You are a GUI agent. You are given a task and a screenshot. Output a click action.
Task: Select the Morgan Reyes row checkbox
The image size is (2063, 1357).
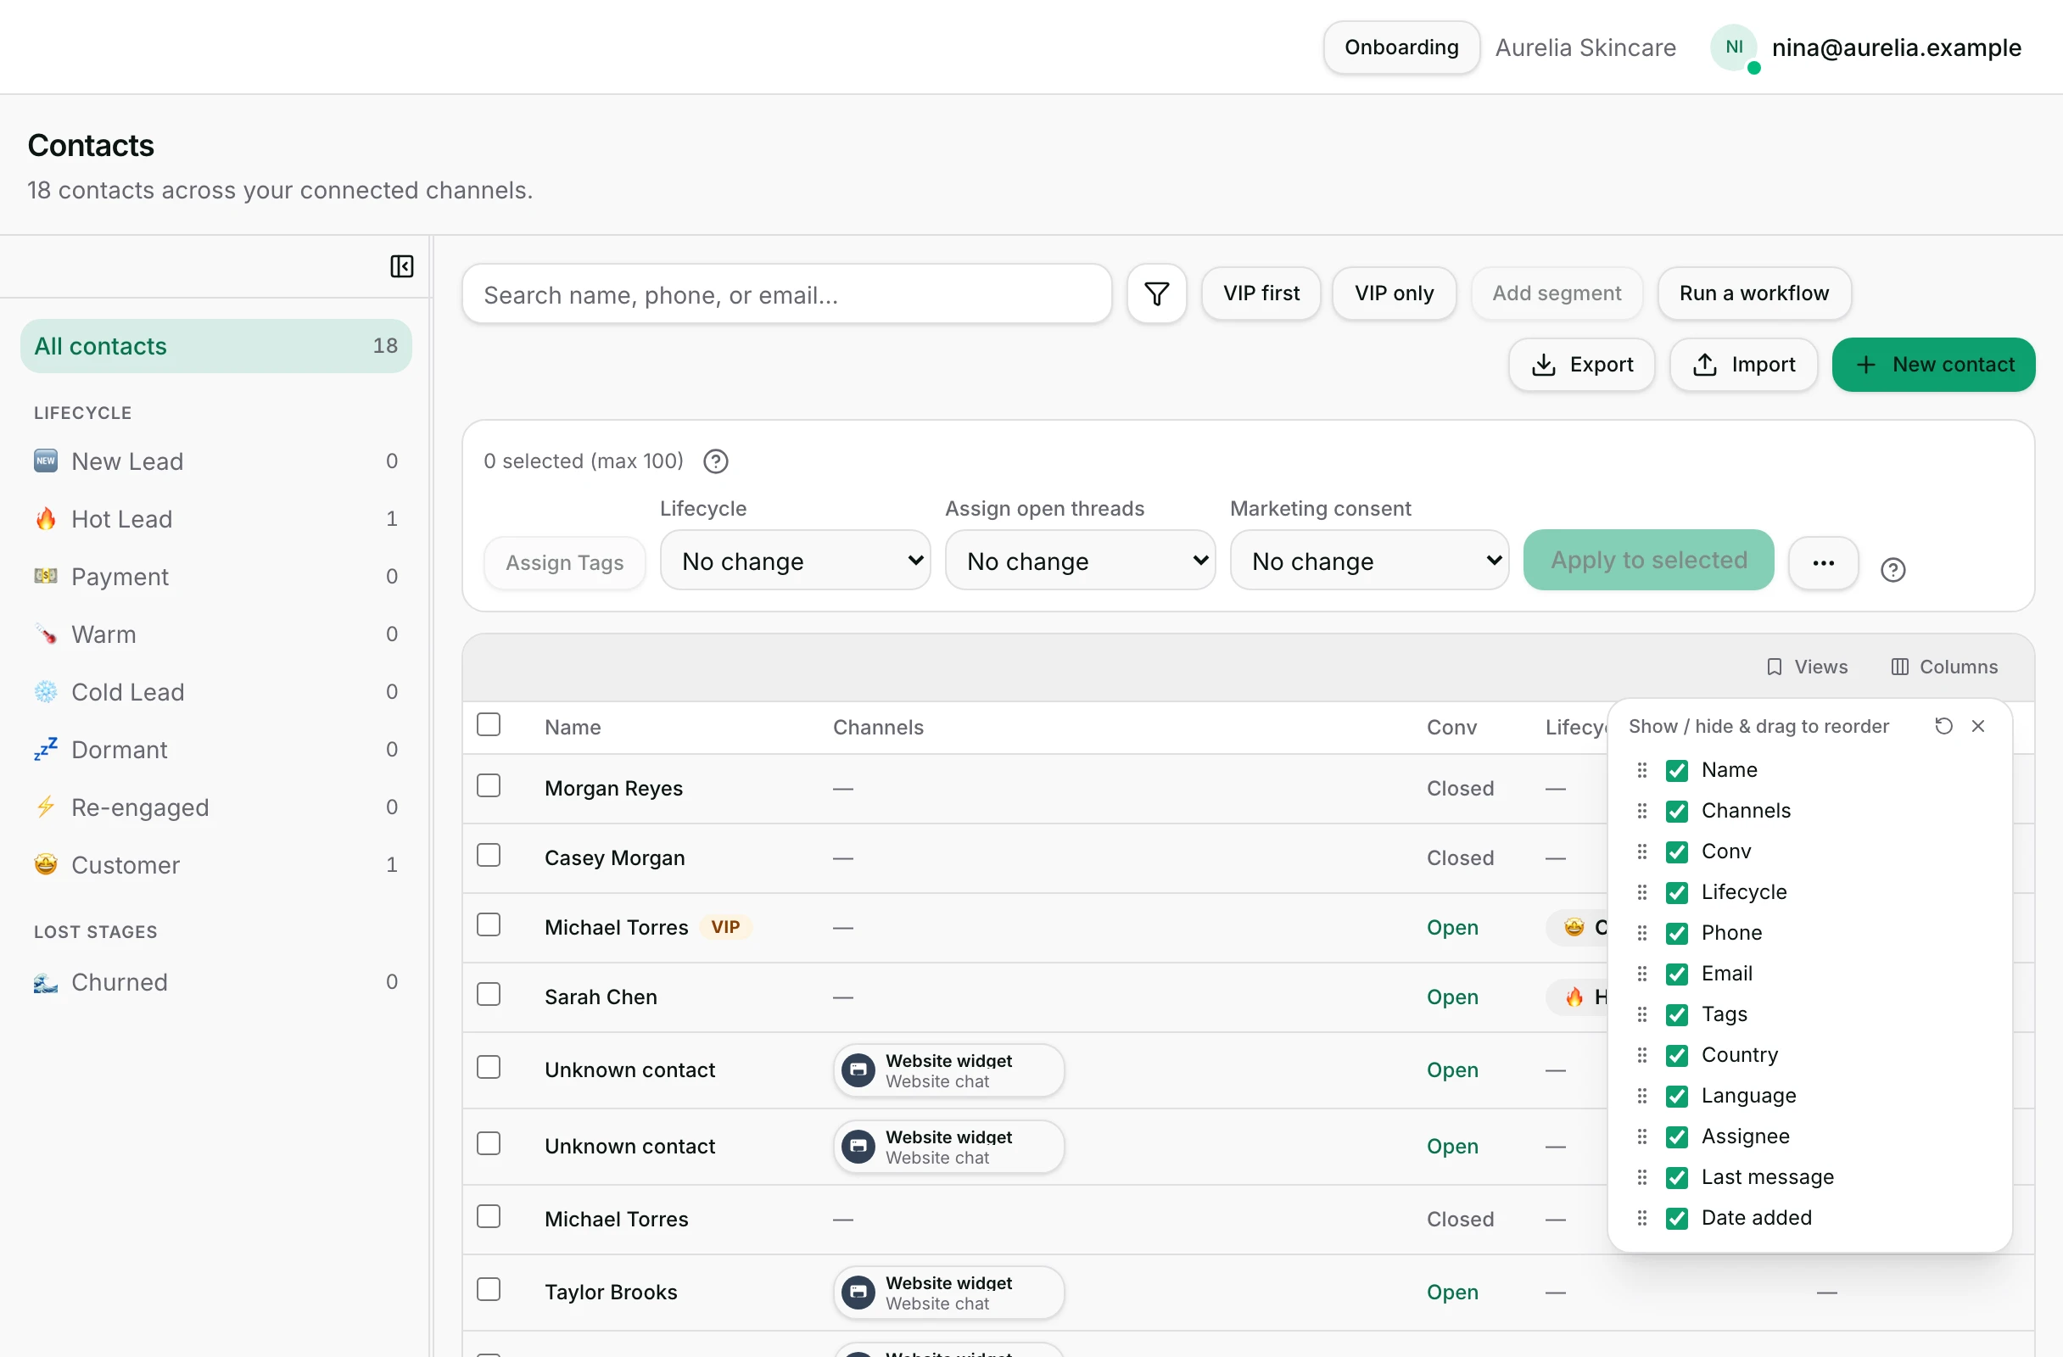[x=489, y=786]
